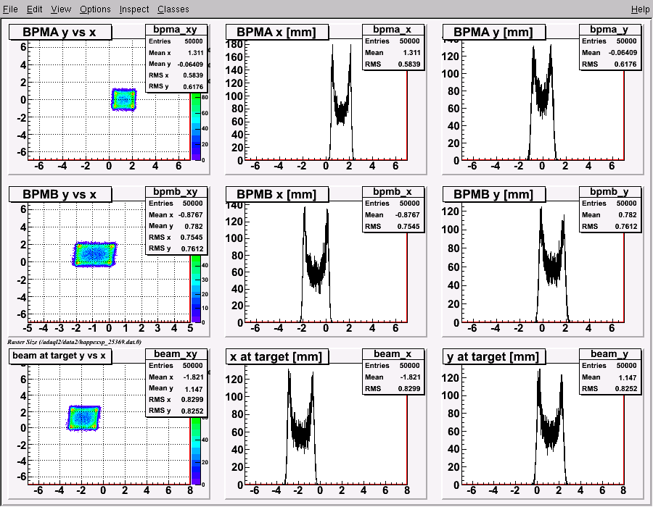Click 'RMS 0.7545' in bpmb_x stats
This screenshot has height=507, width=653.
coord(393,227)
